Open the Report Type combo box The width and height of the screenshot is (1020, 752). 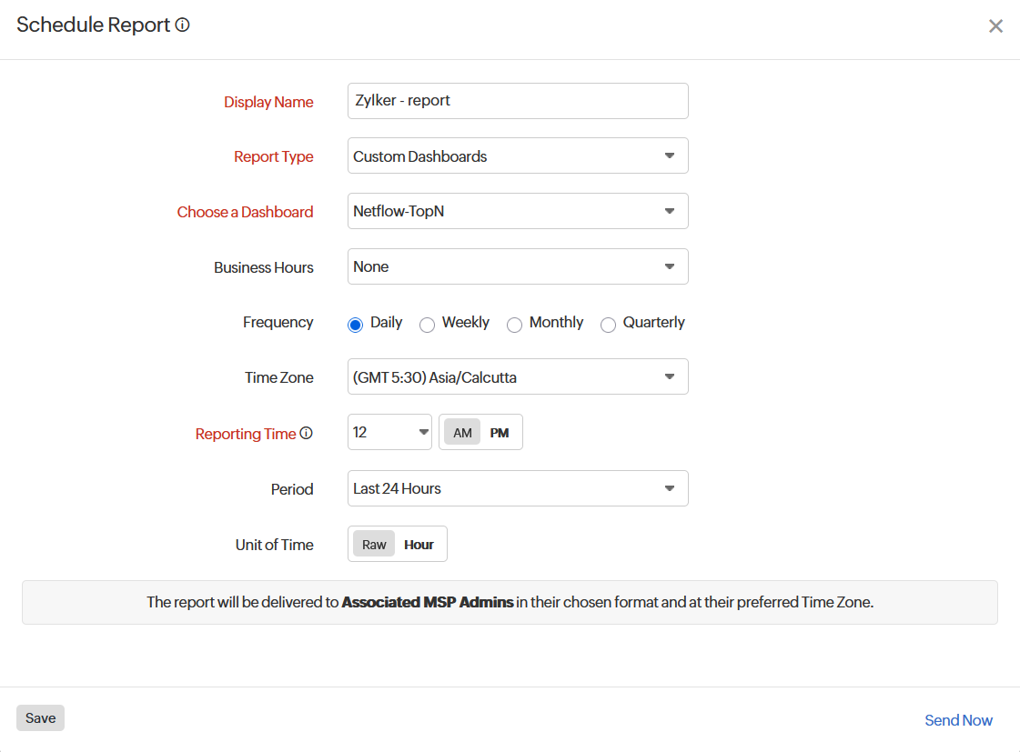(x=518, y=155)
